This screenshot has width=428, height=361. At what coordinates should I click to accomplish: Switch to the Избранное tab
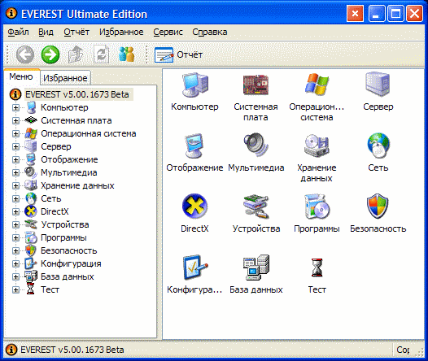pos(66,78)
